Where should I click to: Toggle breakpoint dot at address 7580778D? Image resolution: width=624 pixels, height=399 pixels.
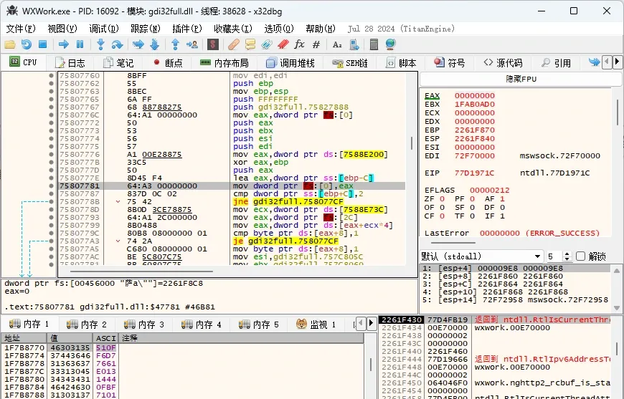coord(51,209)
